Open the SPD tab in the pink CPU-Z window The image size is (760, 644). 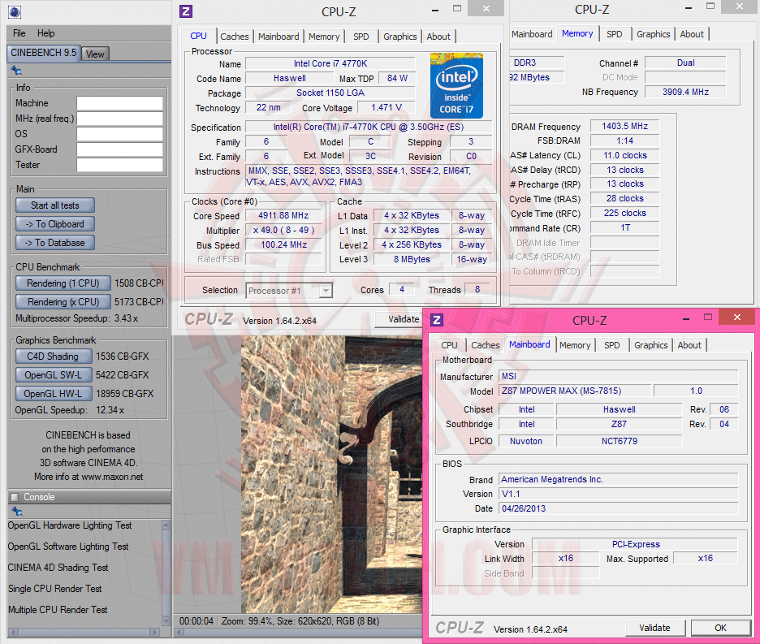tap(611, 345)
